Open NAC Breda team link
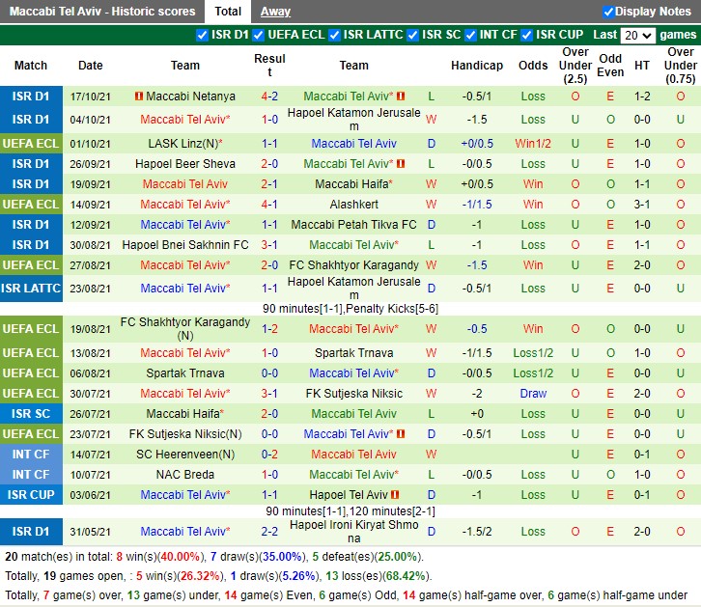Screen dimensions: 701x607 point(185,475)
